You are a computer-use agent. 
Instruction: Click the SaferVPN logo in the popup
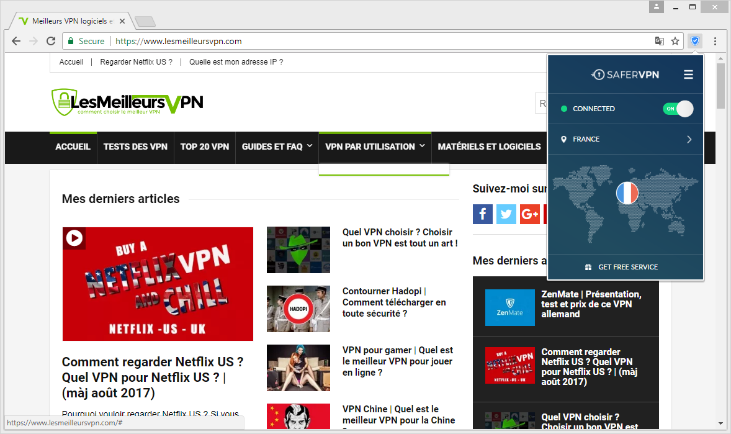click(x=625, y=75)
